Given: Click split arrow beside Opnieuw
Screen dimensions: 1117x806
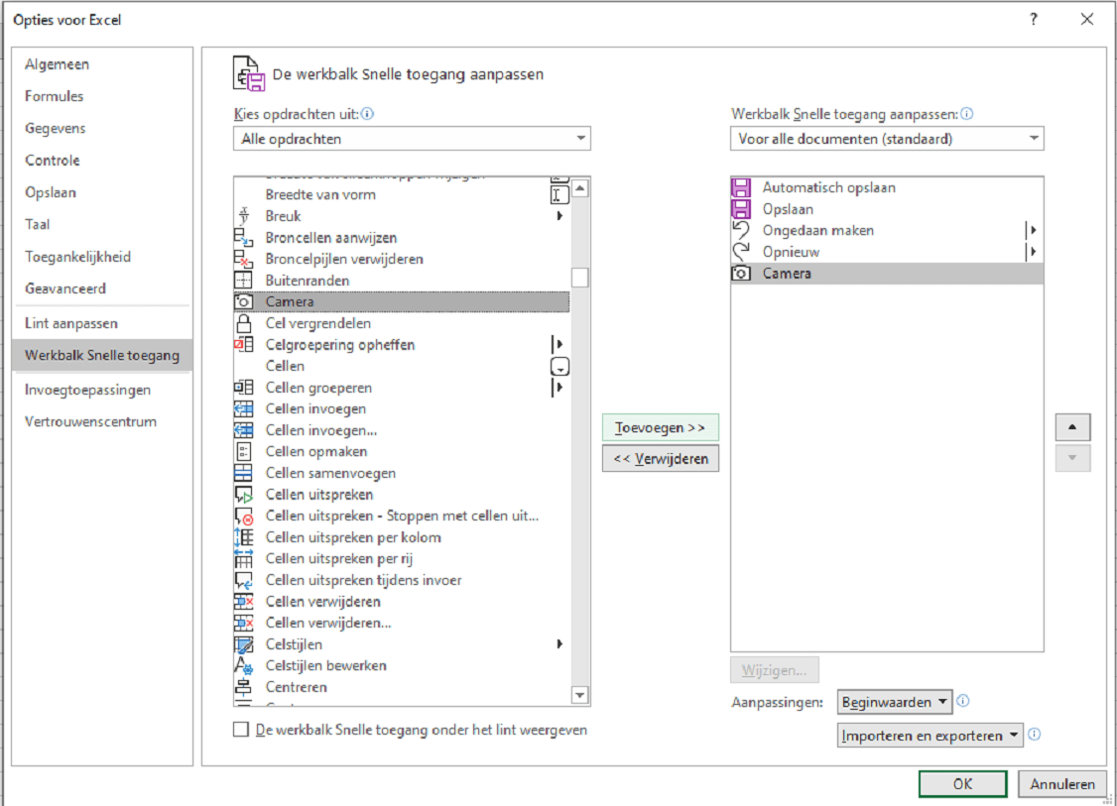Looking at the screenshot, I should pyautogui.click(x=1030, y=252).
